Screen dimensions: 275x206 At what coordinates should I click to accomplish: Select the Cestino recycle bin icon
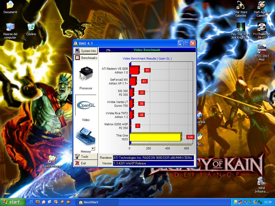tap(31, 29)
